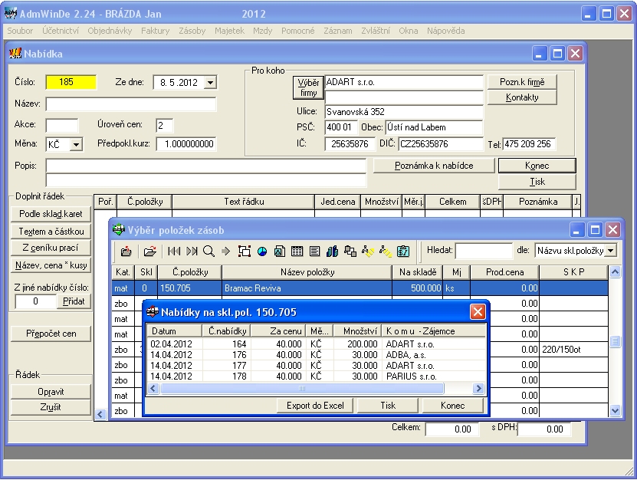Click the Přepočet cen button

[51, 334]
